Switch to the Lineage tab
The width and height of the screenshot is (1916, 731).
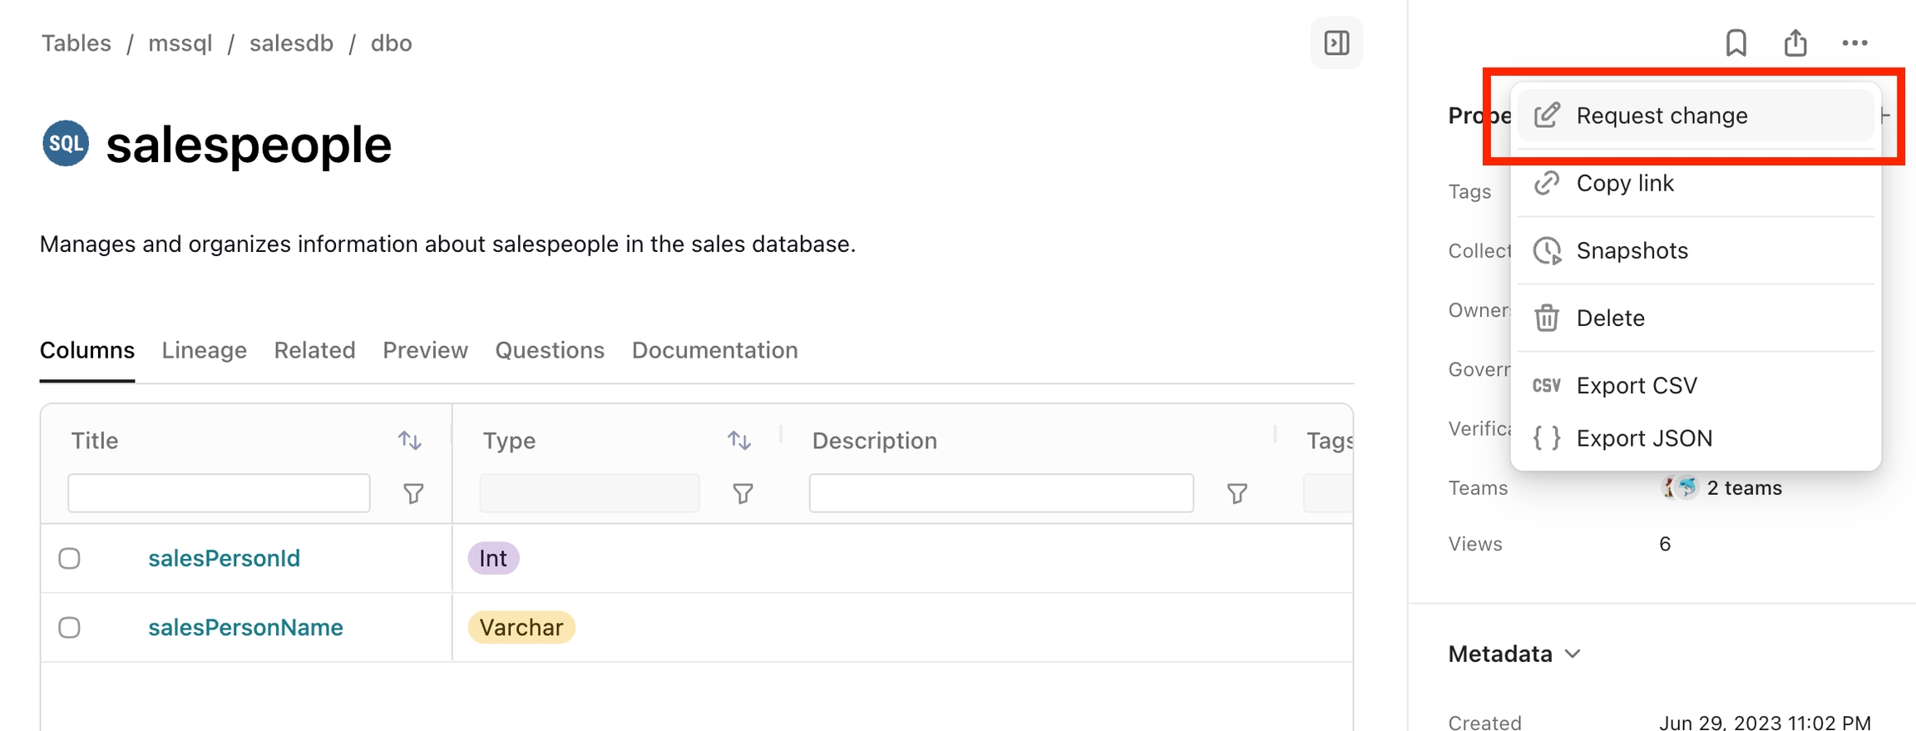tap(204, 350)
